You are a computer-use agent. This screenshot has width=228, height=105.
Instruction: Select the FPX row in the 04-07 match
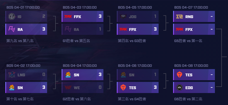[194, 29]
